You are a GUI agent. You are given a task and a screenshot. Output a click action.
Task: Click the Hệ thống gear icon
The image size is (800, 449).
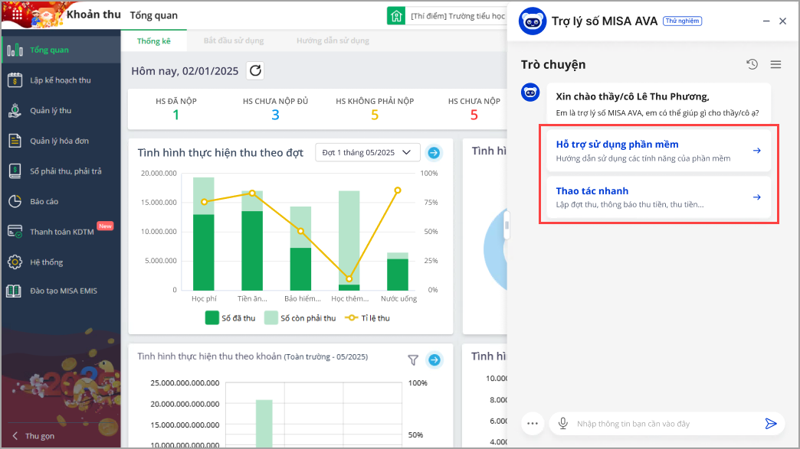[15, 262]
